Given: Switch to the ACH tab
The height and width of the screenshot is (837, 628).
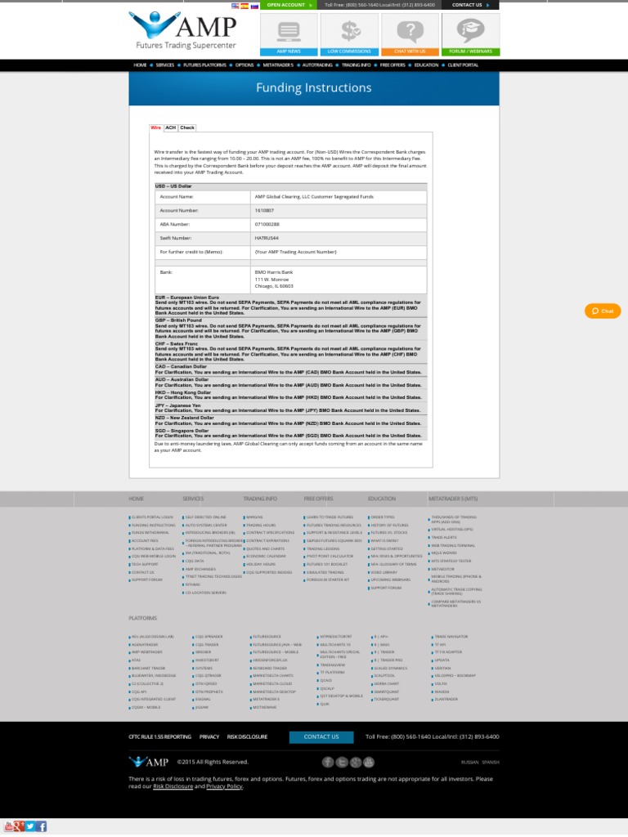Looking at the screenshot, I should point(170,128).
